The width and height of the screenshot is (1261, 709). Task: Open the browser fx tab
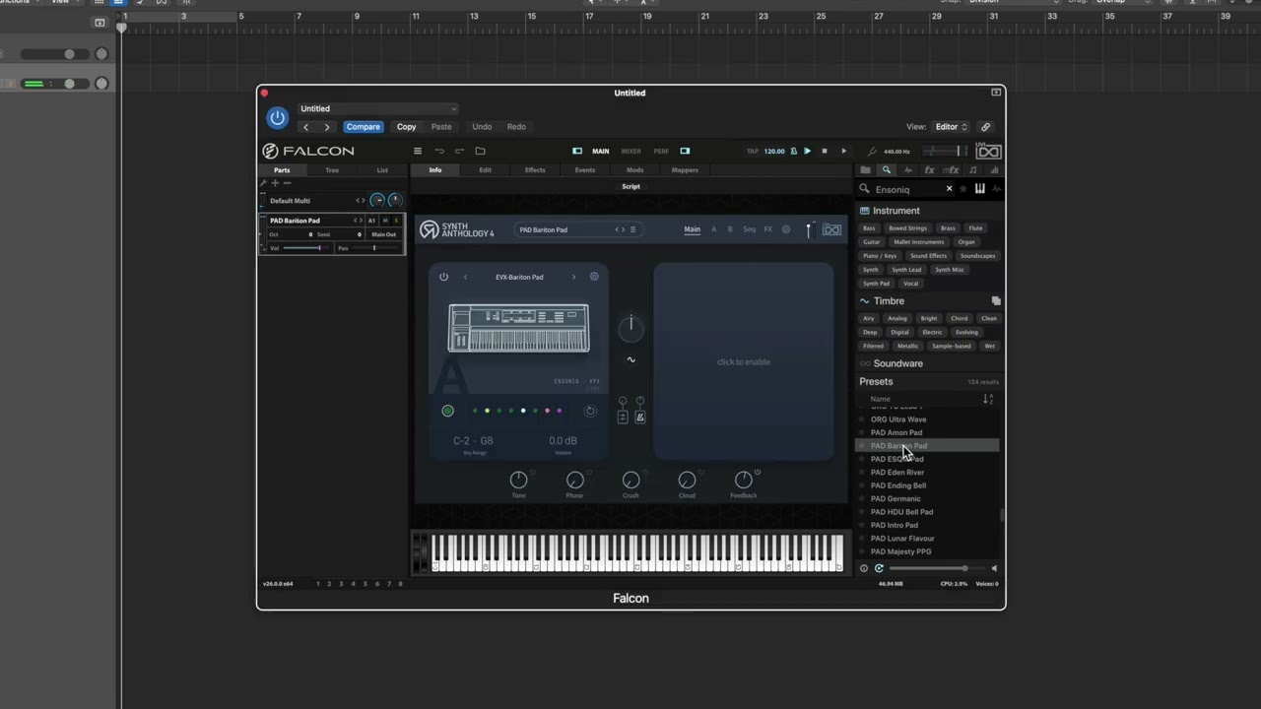coord(929,170)
